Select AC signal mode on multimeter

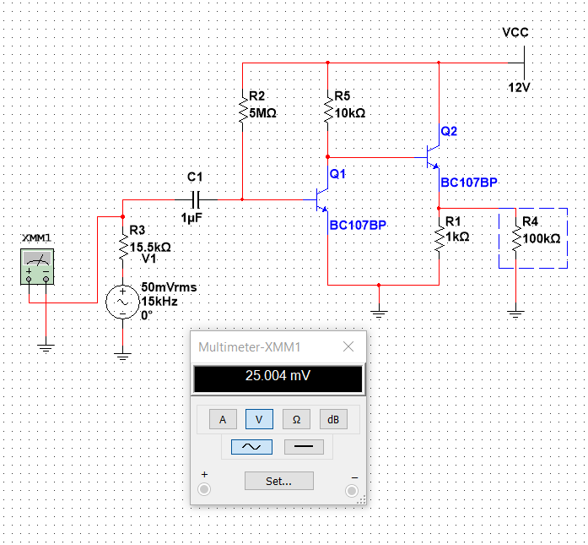coord(251,447)
